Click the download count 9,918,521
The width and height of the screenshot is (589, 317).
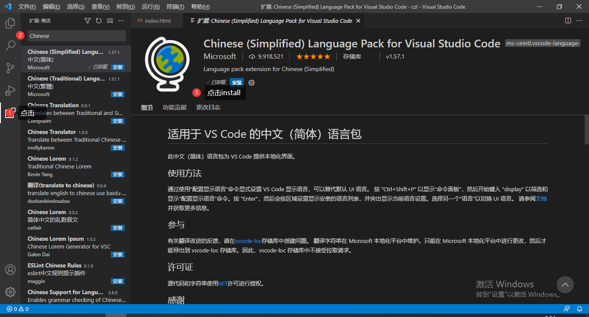coord(266,56)
